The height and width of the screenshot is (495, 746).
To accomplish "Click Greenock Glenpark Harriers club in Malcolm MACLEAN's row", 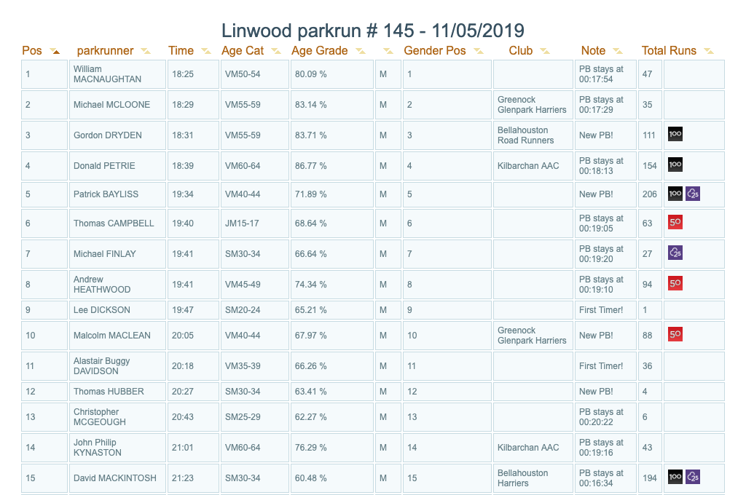I will [x=532, y=336].
